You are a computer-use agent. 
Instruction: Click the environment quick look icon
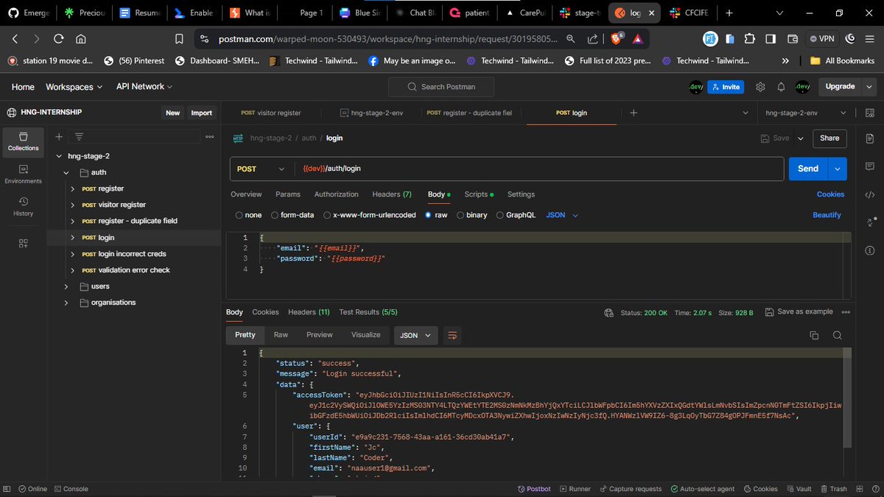[870, 113]
